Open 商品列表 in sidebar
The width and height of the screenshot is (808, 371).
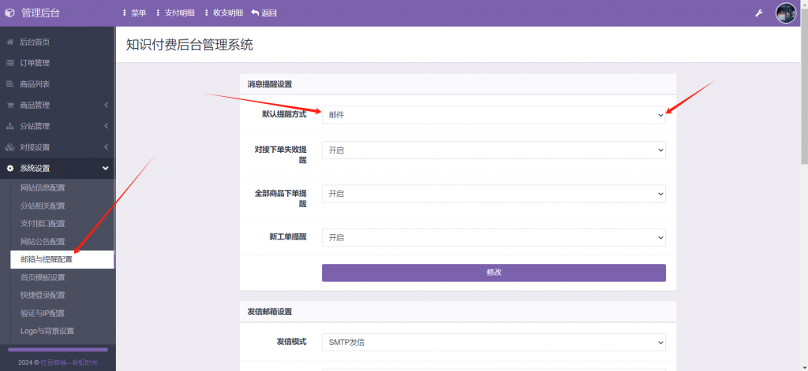pyautogui.click(x=58, y=84)
